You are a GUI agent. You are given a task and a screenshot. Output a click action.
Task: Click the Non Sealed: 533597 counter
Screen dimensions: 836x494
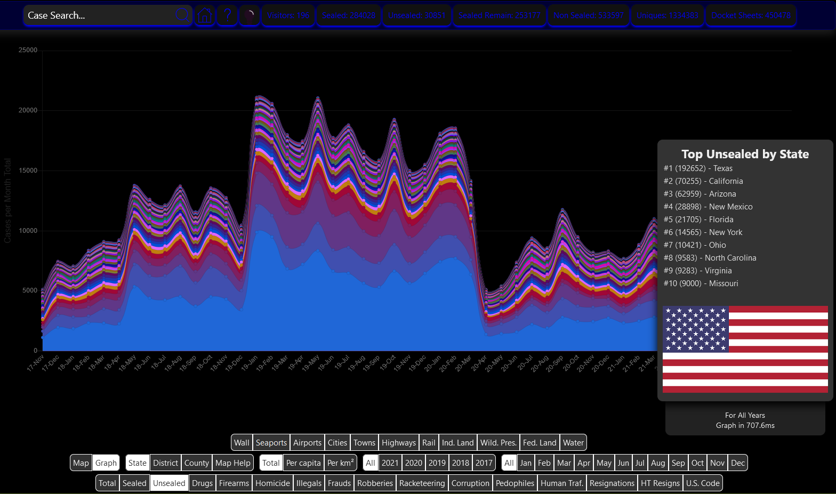589,15
